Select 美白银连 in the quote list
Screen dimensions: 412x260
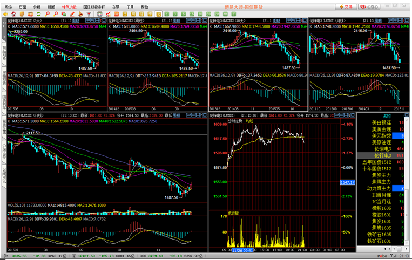point(382,122)
